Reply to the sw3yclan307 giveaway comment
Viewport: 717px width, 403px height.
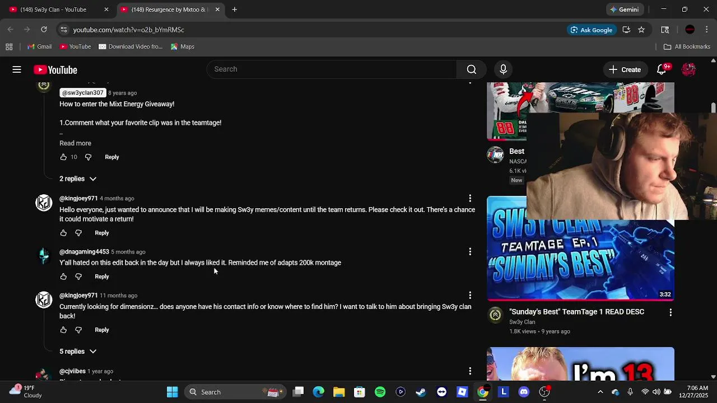point(112,157)
